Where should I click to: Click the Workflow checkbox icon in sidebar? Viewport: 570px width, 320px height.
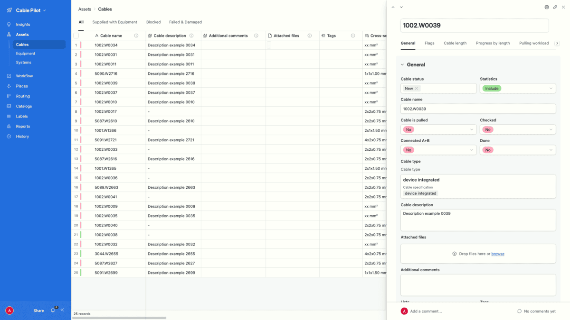(x=9, y=76)
